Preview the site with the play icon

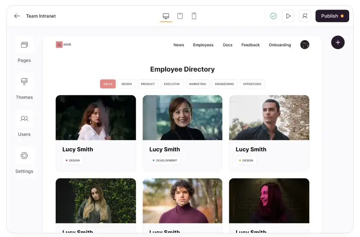click(288, 16)
